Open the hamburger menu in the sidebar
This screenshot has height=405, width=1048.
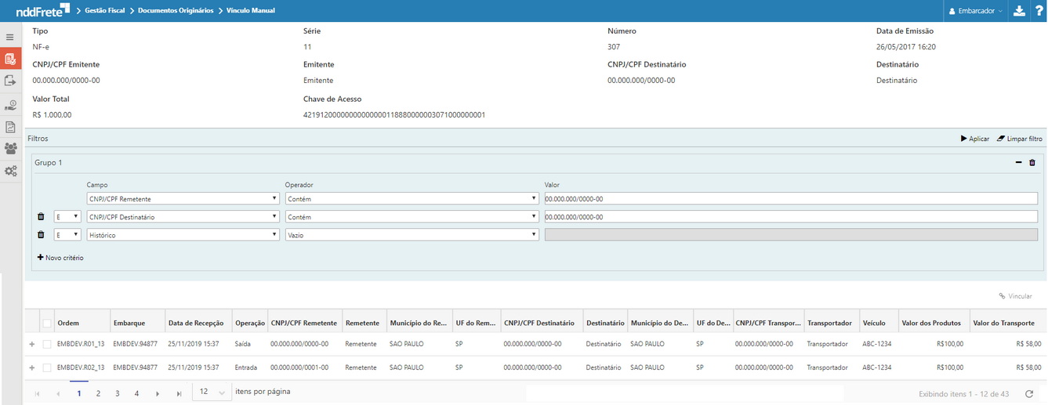[10, 37]
